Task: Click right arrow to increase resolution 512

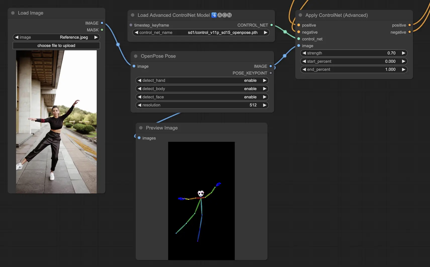Action: pyautogui.click(x=264, y=105)
